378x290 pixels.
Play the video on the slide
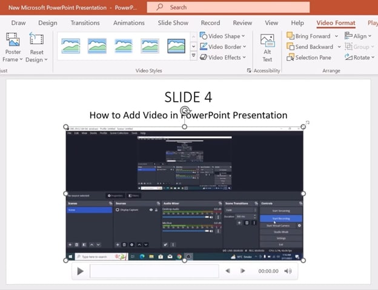[x=81, y=271]
